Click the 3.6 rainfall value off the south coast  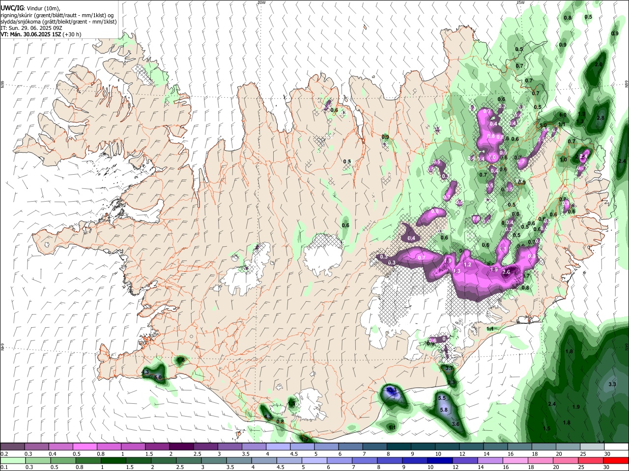[x=456, y=424]
